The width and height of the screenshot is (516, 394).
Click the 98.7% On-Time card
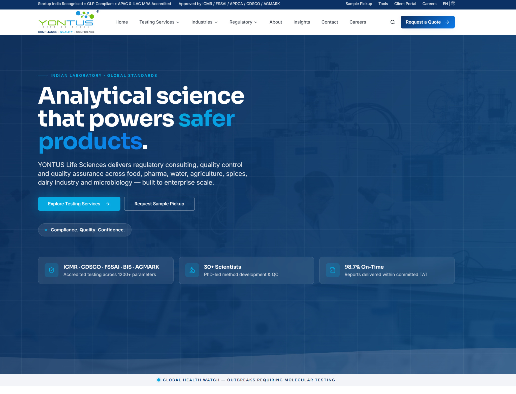tap(387, 270)
